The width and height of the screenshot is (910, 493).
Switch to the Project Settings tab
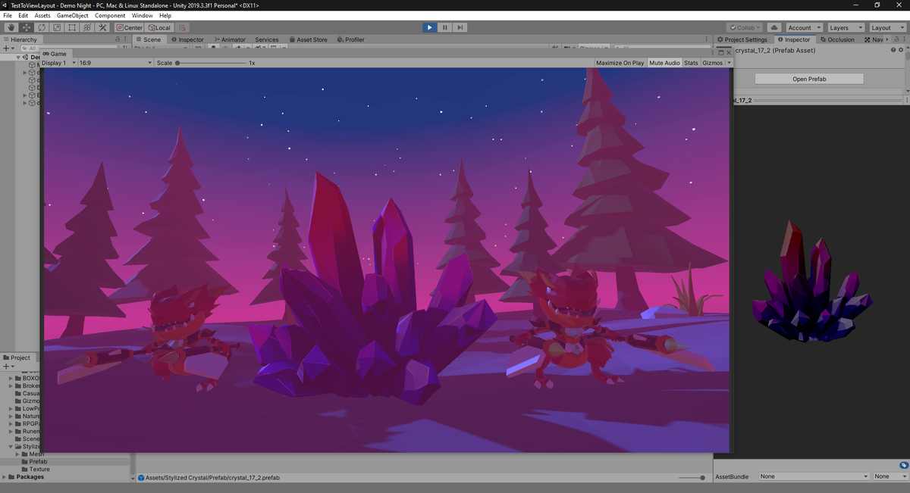(x=742, y=39)
